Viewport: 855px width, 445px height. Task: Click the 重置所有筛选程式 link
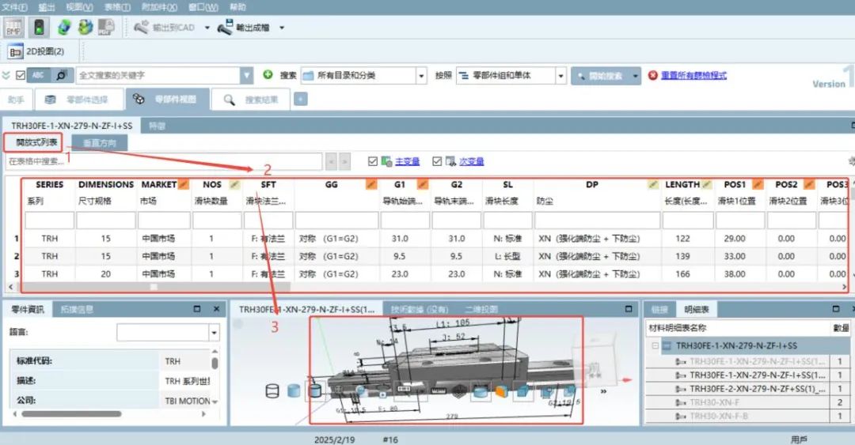693,75
